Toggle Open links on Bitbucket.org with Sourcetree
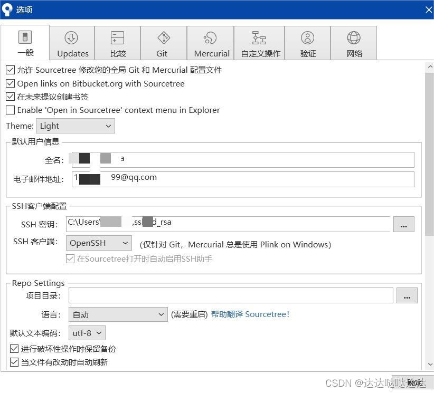The image size is (434, 393). (x=10, y=83)
